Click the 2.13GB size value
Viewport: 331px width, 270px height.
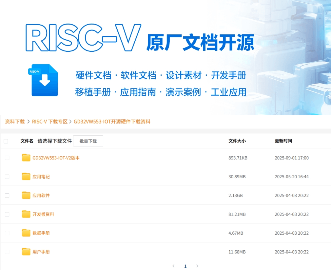point(235,196)
